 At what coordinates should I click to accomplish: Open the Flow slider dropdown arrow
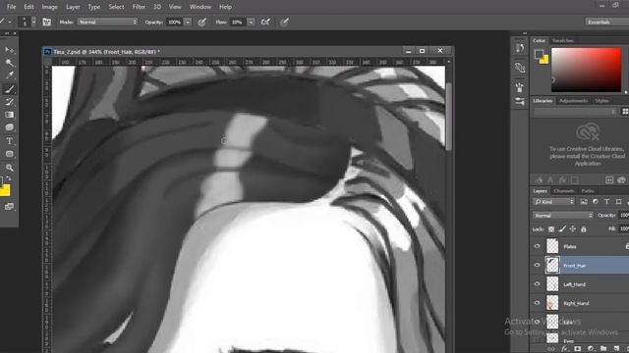click(251, 22)
